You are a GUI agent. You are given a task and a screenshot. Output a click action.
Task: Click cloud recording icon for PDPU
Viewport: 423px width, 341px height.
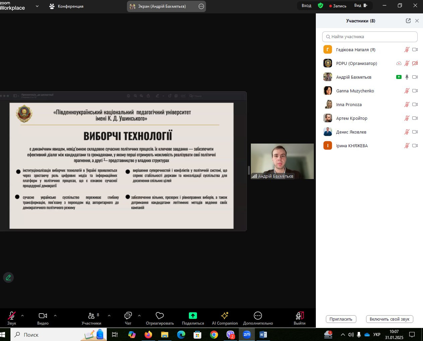(399, 63)
